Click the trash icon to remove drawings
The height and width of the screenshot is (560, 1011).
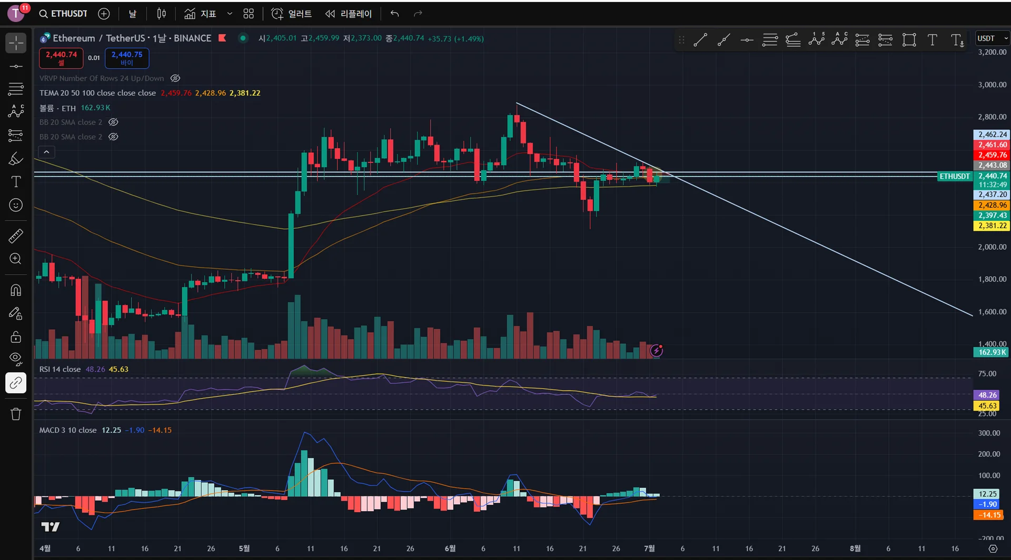point(16,414)
